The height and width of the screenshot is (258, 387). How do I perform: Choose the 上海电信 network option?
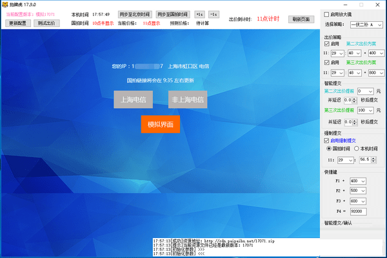(134, 100)
